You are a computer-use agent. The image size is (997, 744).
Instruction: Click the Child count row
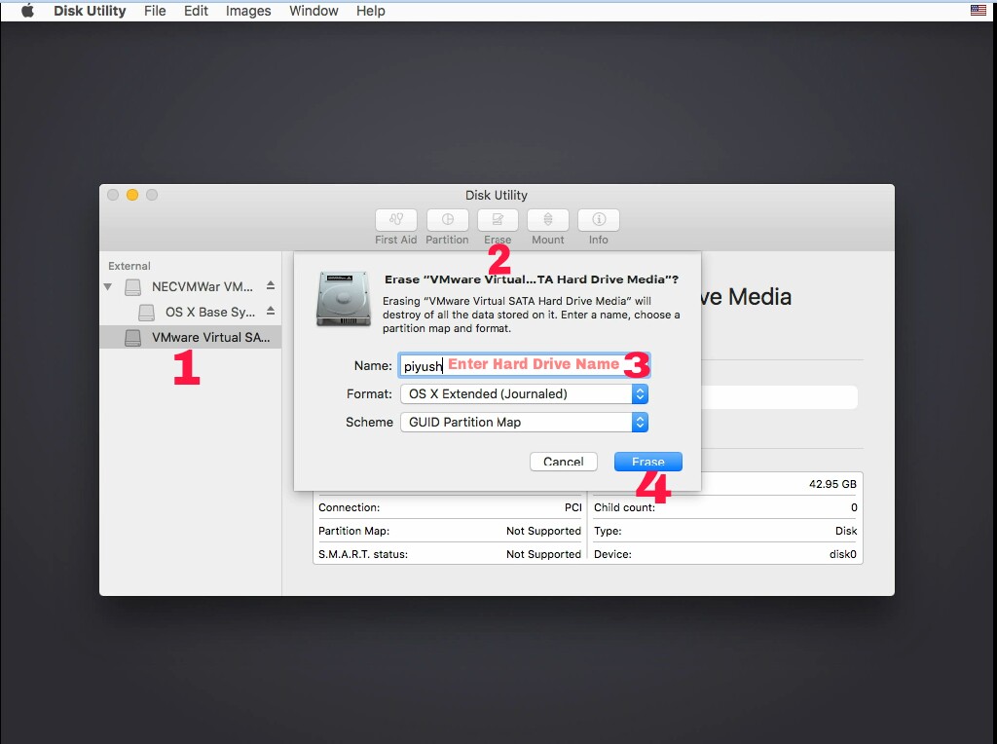pyautogui.click(x=725, y=507)
